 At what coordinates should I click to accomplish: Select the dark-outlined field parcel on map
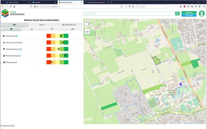156,61
